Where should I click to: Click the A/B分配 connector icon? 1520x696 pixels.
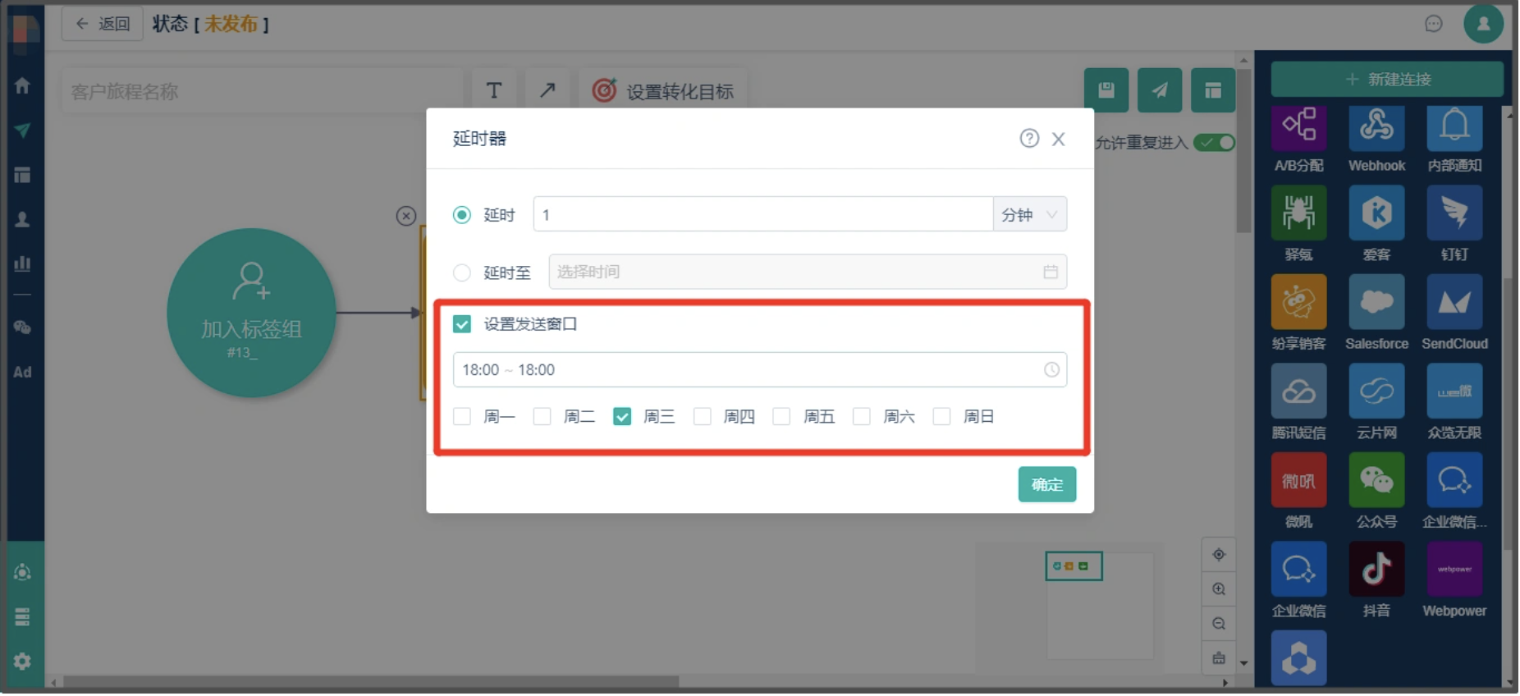pyautogui.click(x=1300, y=127)
